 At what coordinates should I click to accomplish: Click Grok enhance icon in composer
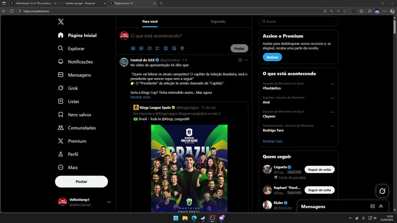(149, 48)
